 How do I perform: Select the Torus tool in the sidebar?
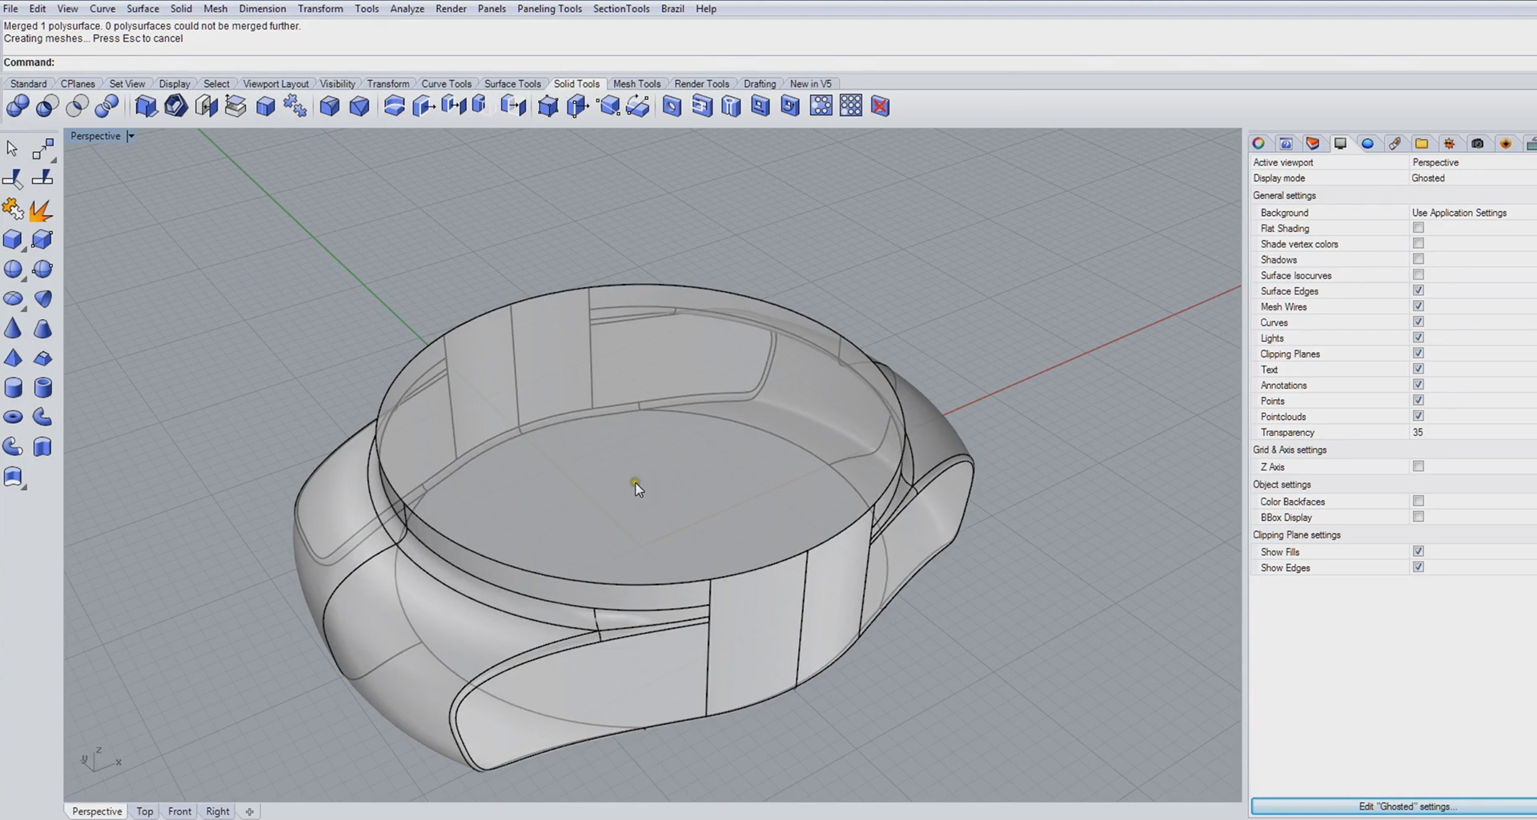tap(12, 416)
